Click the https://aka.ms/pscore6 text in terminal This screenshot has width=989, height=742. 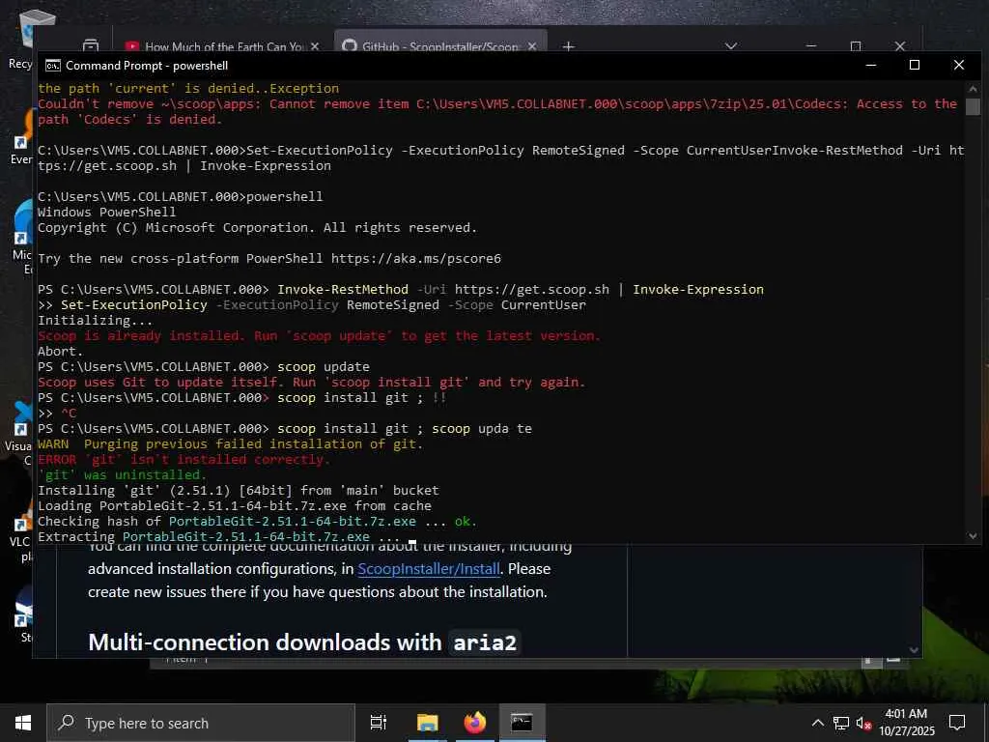point(415,258)
